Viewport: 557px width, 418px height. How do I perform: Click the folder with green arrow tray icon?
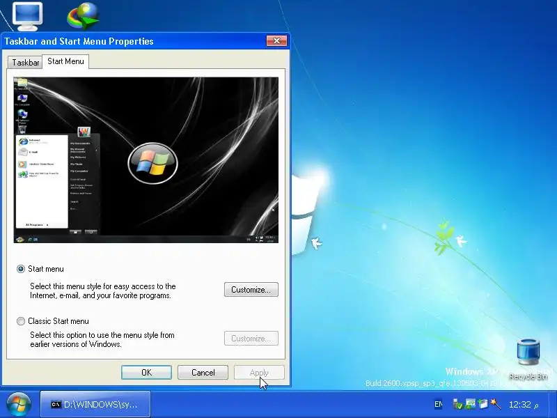click(x=483, y=404)
